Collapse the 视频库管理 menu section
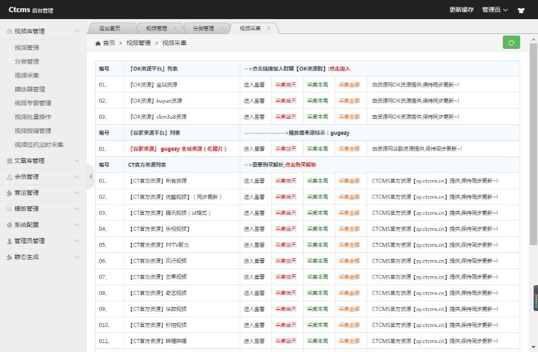Image resolution: width=538 pixels, height=352 pixels. pos(77,31)
